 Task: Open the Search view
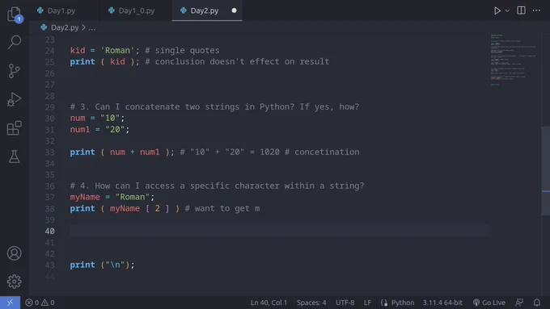pos(14,42)
